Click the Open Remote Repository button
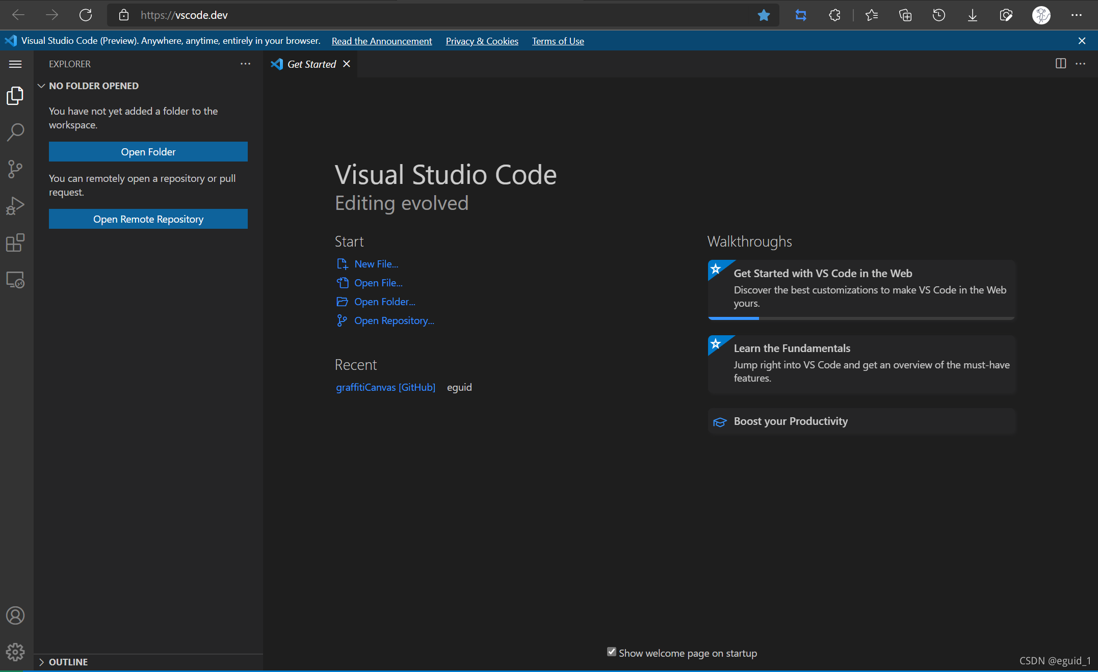1098x672 pixels. 148,219
